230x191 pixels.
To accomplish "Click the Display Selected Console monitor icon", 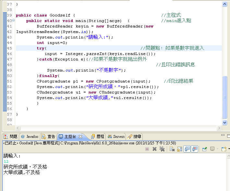I will point(212,149).
